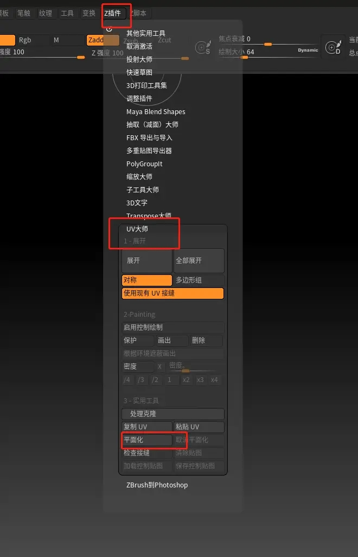Set density preset x4
Image resolution: width=358 pixels, height=557 pixels.
pyautogui.click(x=214, y=380)
